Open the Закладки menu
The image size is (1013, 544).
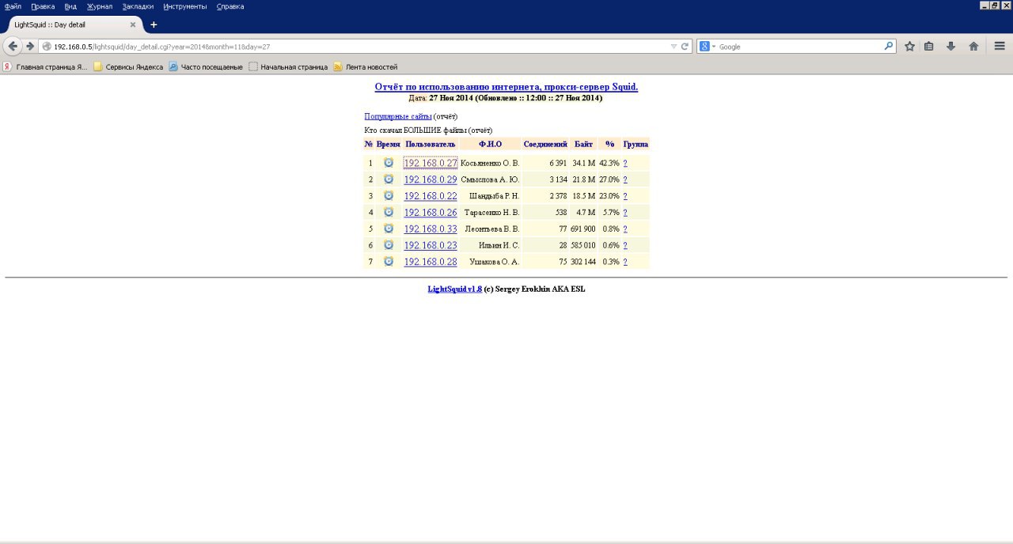point(138,6)
